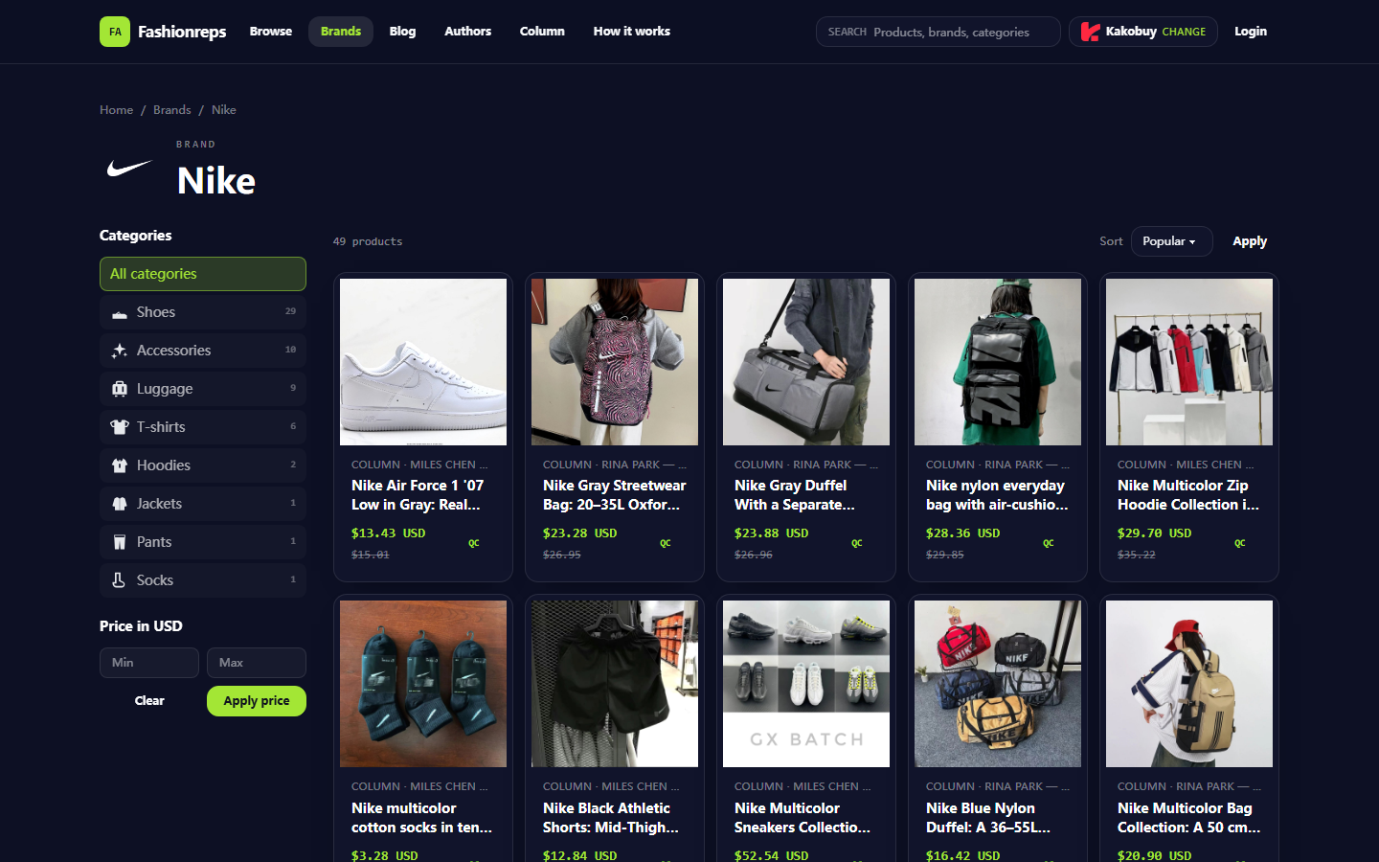Focus the product search field

(x=938, y=32)
